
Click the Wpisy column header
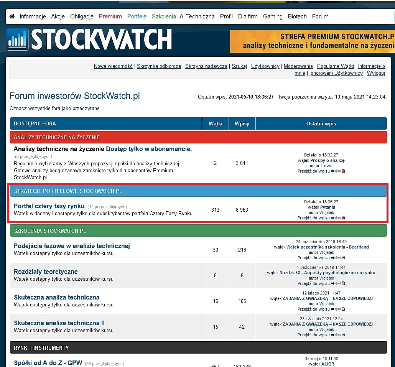tap(242, 123)
